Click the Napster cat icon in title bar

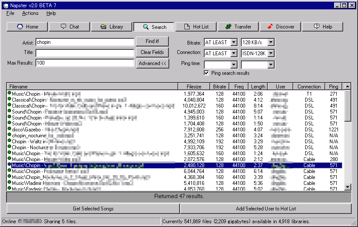6,6
